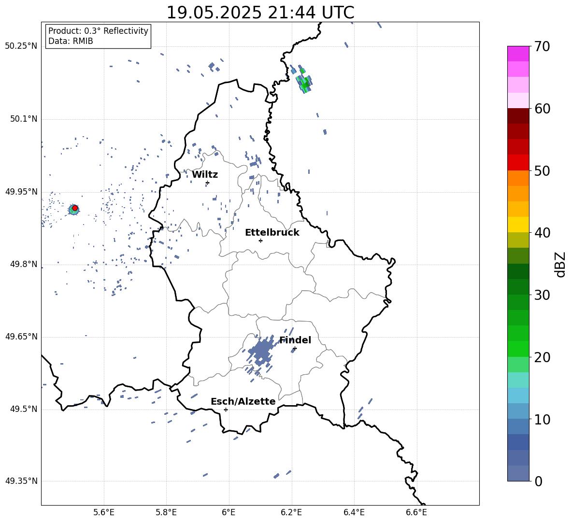Click the Esch/Alzette cross marker

click(x=226, y=409)
